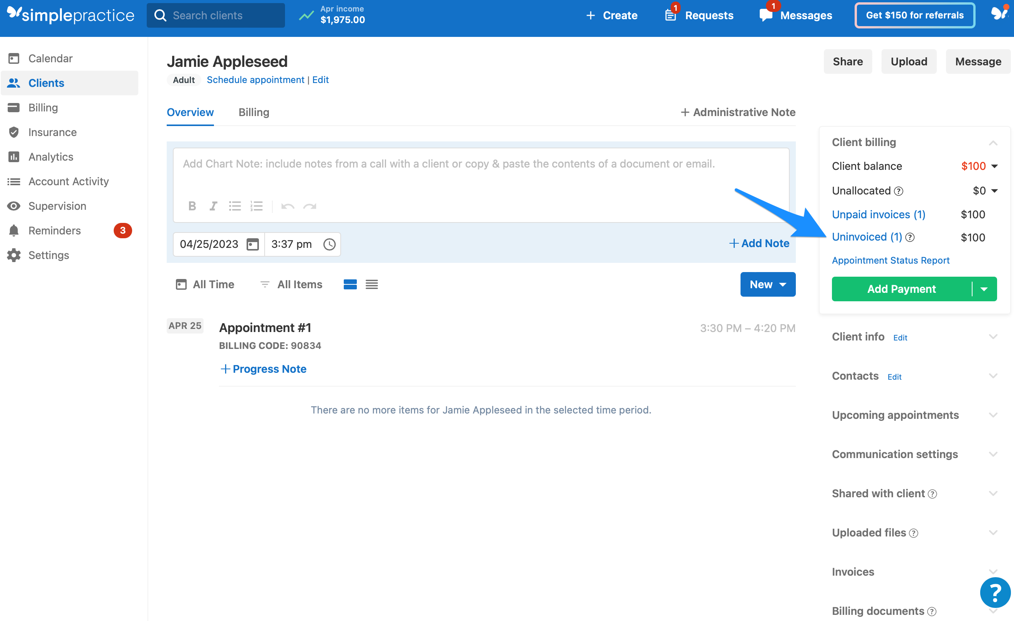Expand the Contacts section
This screenshot has width=1014, height=621.
[x=993, y=376]
